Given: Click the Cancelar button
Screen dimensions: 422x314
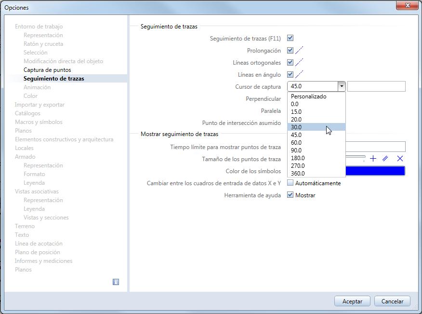Looking at the screenshot, I should tap(392, 301).
